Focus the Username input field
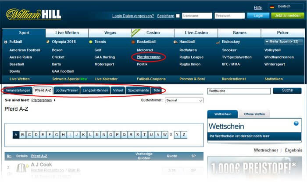This screenshot has height=182, width=307. pyautogui.click(x=197, y=16)
